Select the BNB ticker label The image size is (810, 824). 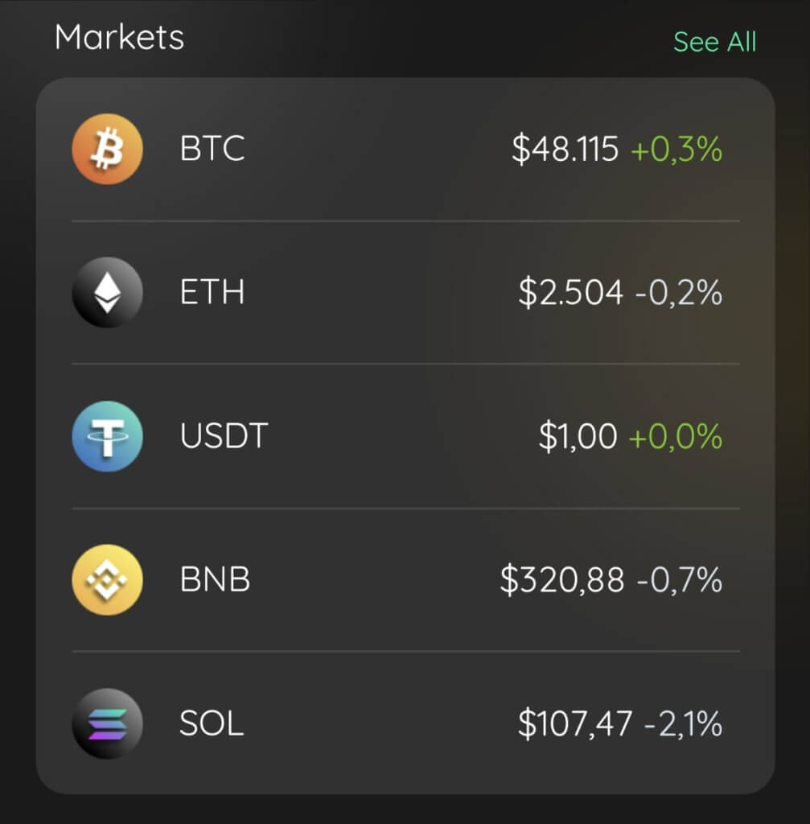(215, 579)
